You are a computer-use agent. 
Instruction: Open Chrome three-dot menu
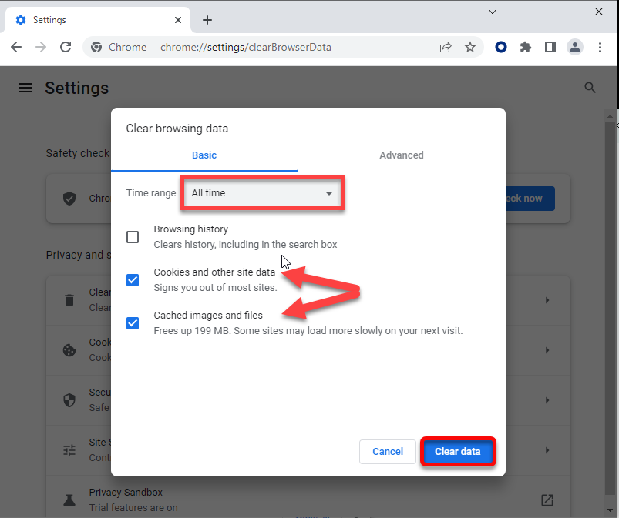coord(600,47)
